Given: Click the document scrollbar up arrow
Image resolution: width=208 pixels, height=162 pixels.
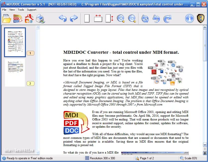Looking at the screenshot, I should [x=205, y=27].
